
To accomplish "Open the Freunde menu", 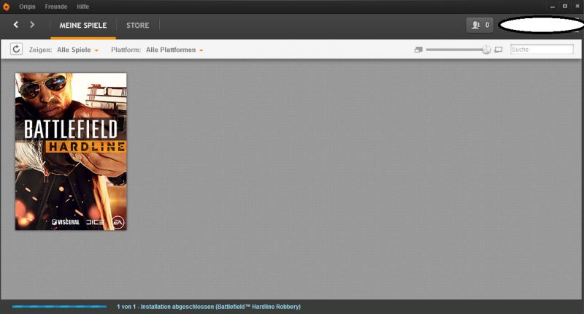I will click(x=55, y=6).
